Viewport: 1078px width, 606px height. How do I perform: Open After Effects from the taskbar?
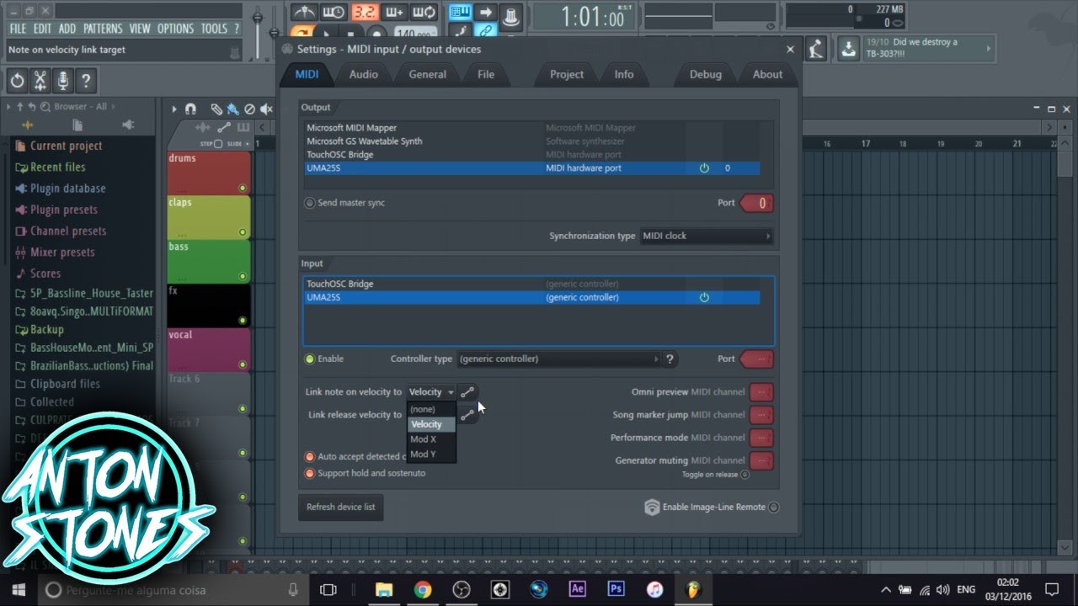point(578,589)
